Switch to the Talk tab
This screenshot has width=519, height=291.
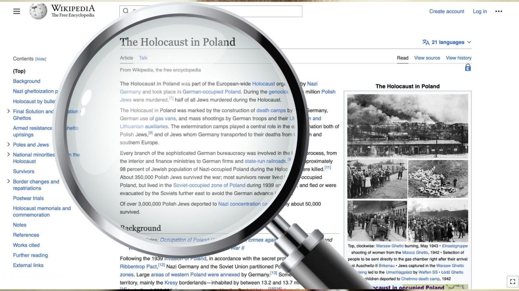click(x=143, y=58)
